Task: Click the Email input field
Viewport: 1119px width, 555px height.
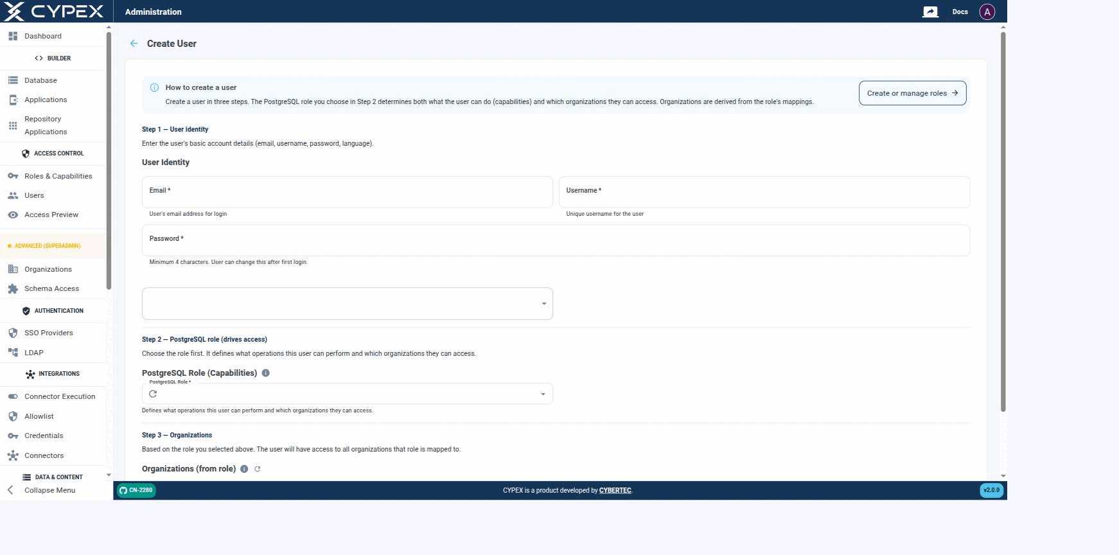Action: click(347, 192)
